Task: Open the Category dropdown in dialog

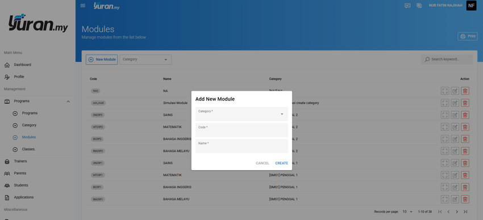Action: coord(241,114)
